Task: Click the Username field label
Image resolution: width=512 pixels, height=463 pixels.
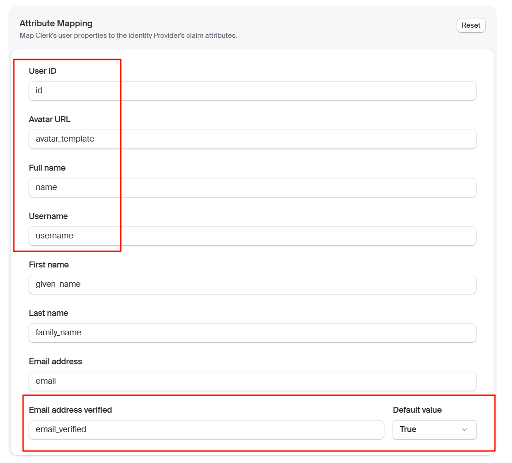Action: pyautogui.click(x=48, y=216)
